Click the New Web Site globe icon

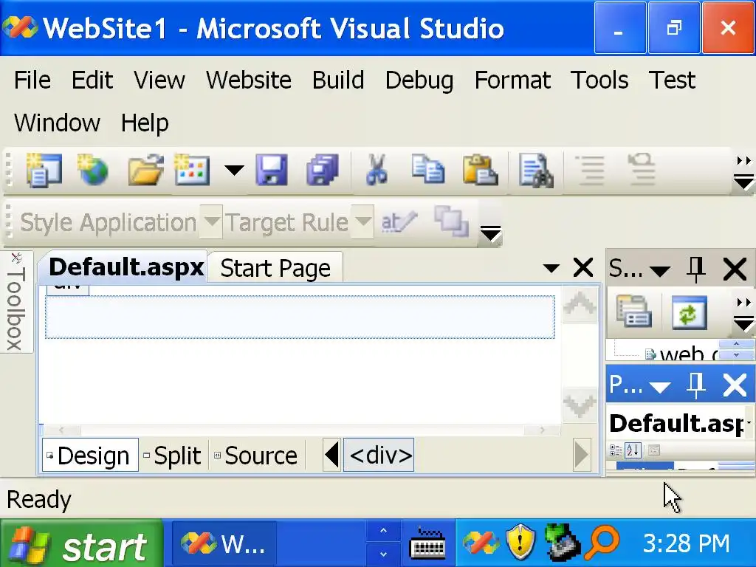point(92,170)
